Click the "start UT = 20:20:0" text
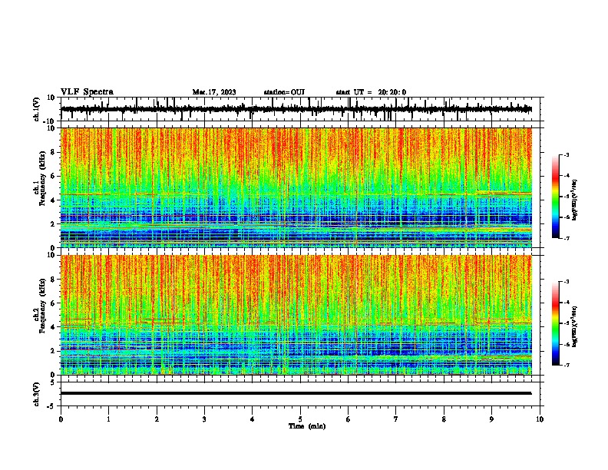Screen dimensions: 608x470 371,92
